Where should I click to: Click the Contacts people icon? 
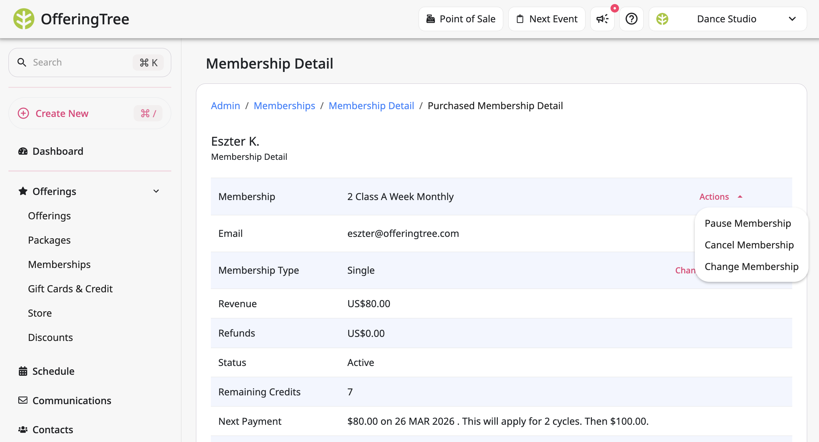[23, 429]
